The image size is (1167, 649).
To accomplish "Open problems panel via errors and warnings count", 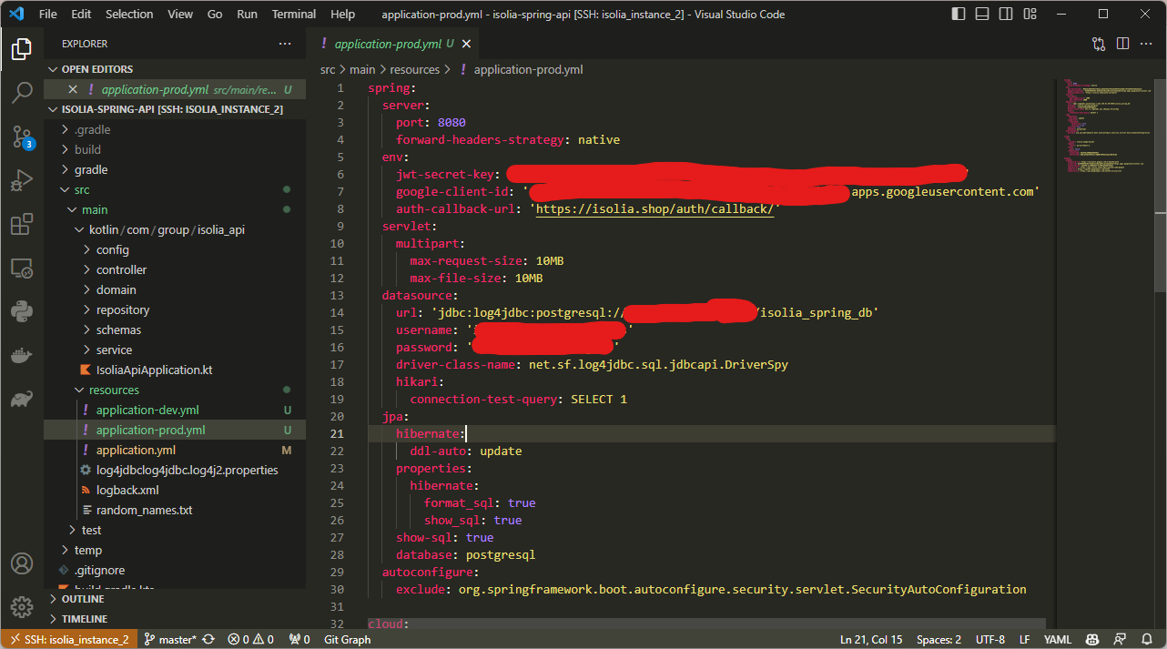I will pos(250,639).
